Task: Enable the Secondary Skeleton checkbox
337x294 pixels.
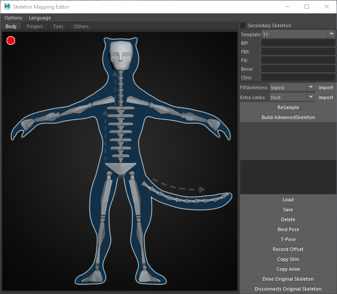Action: click(x=243, y=25)
